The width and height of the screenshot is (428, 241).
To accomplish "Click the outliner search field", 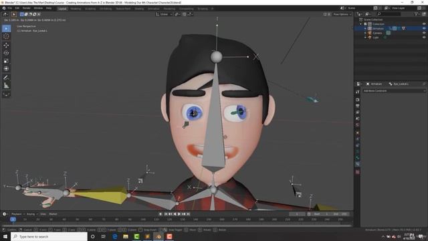I will point(389,13).
